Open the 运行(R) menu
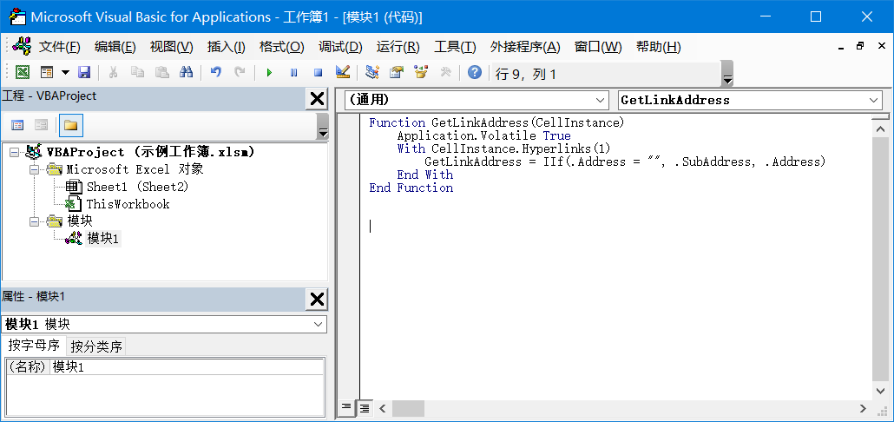Viewport: 894px width, 422px height. (398, 47)
